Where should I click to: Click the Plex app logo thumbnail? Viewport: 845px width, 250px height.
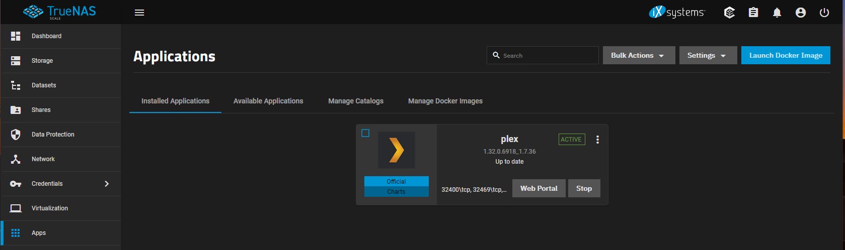(397, 150)
